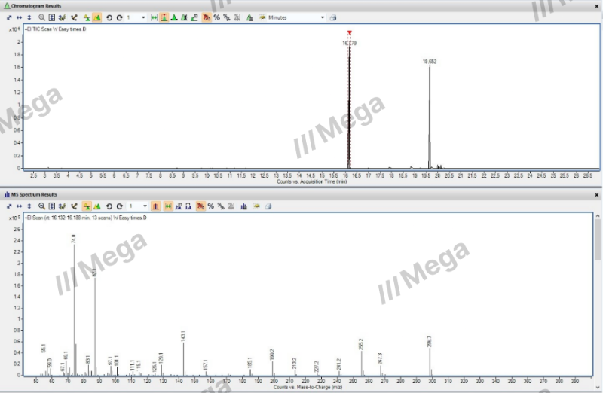The width and height of the screenshot is (603, 393).
Task: Click autoscale X-axis arrow in Chromatogram toolbar
Action: click(19, 17)
